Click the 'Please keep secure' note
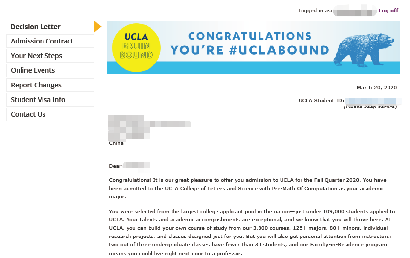This screenshot has height=258, width=410. click(x=370, y=107)
